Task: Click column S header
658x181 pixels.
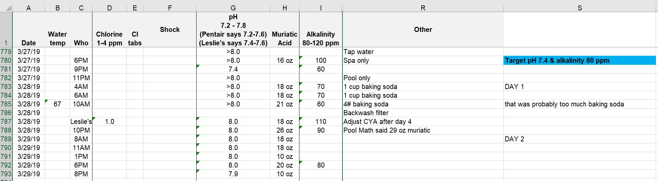Action: tap(580, 8)
